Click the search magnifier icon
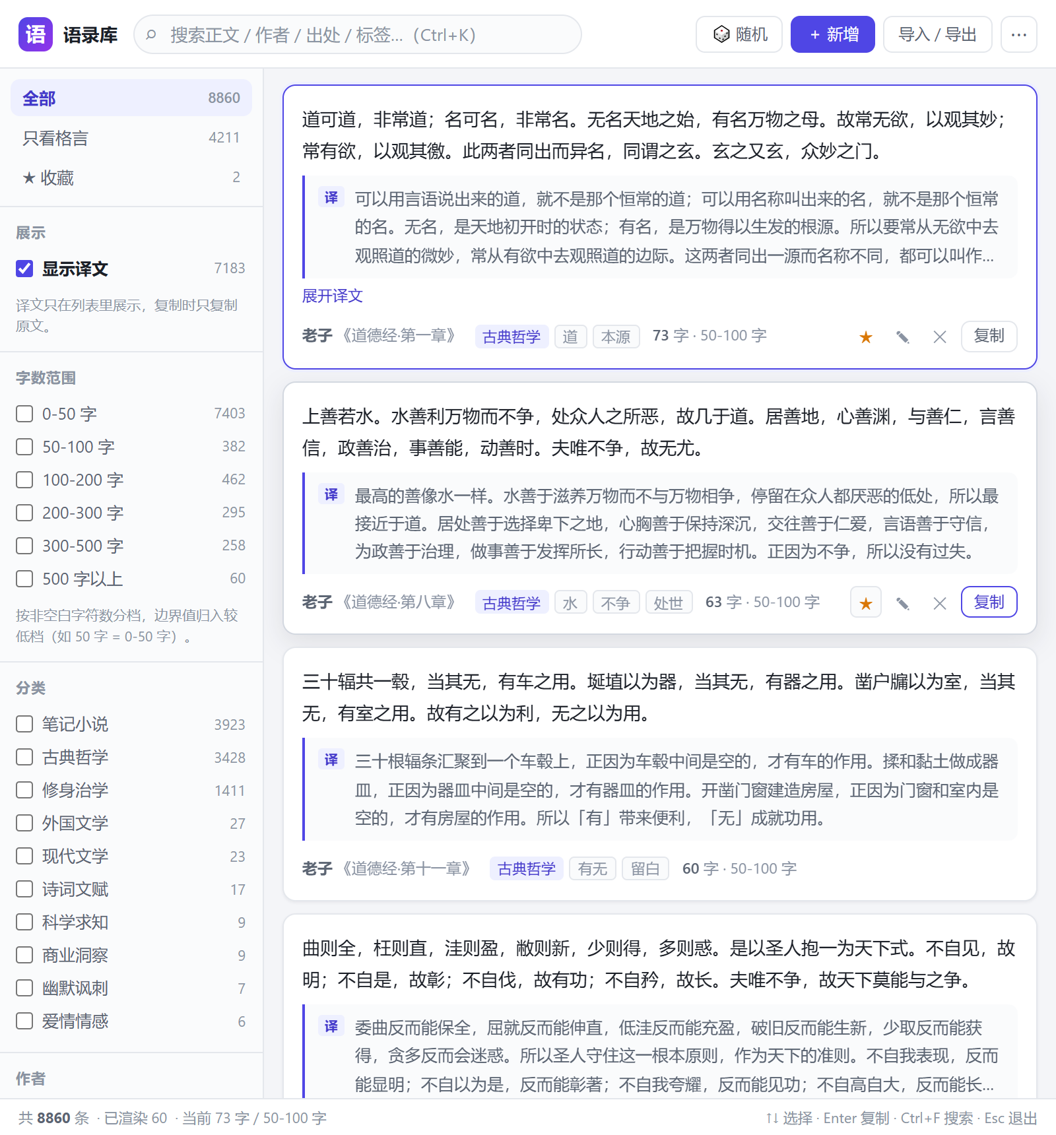1056x1135 pixels. click(x=151, y=35)
